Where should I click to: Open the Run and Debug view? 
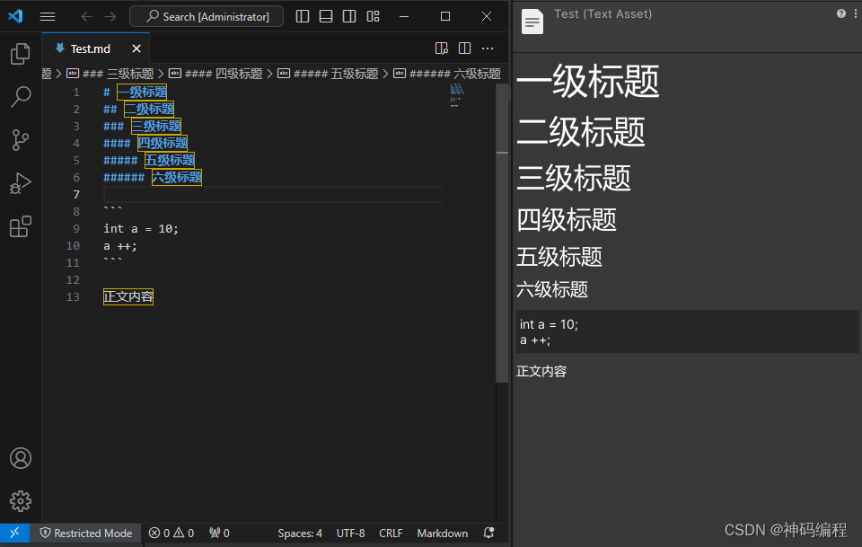pos(21,183)
